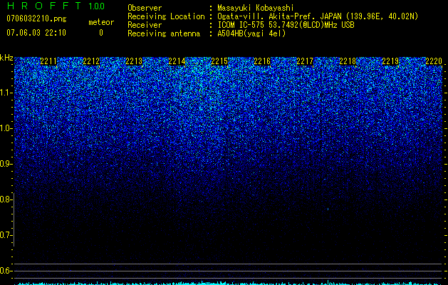Click the meteor label

(x=101, y=22)
